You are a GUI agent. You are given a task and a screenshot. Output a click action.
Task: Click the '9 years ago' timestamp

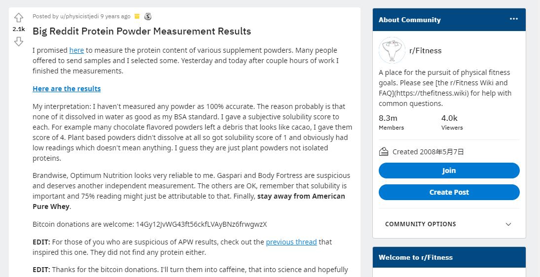tap(116, 16)
